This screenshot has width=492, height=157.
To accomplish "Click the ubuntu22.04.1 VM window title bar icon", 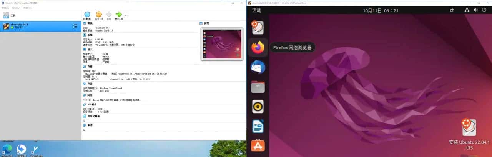I will (249, 3).
